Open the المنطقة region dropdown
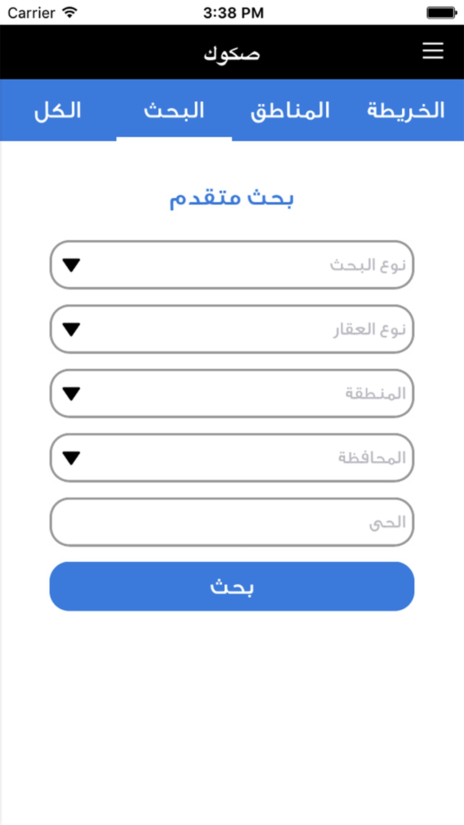464x825 pixels. (x=232, y=393)
